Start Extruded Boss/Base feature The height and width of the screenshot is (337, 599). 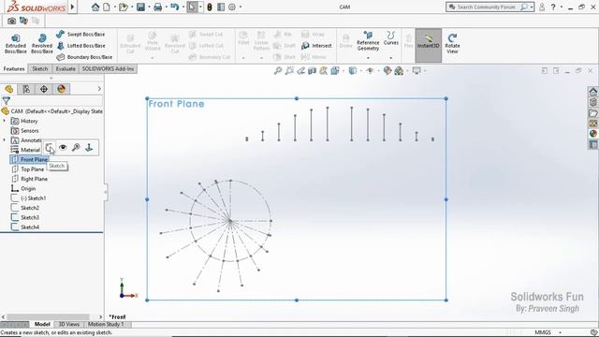tap(16, 43)
